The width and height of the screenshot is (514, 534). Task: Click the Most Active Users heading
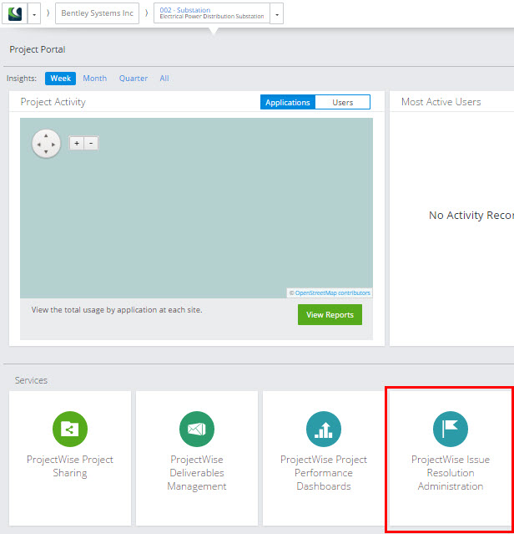pyautogui.click(x=441, y=102)
